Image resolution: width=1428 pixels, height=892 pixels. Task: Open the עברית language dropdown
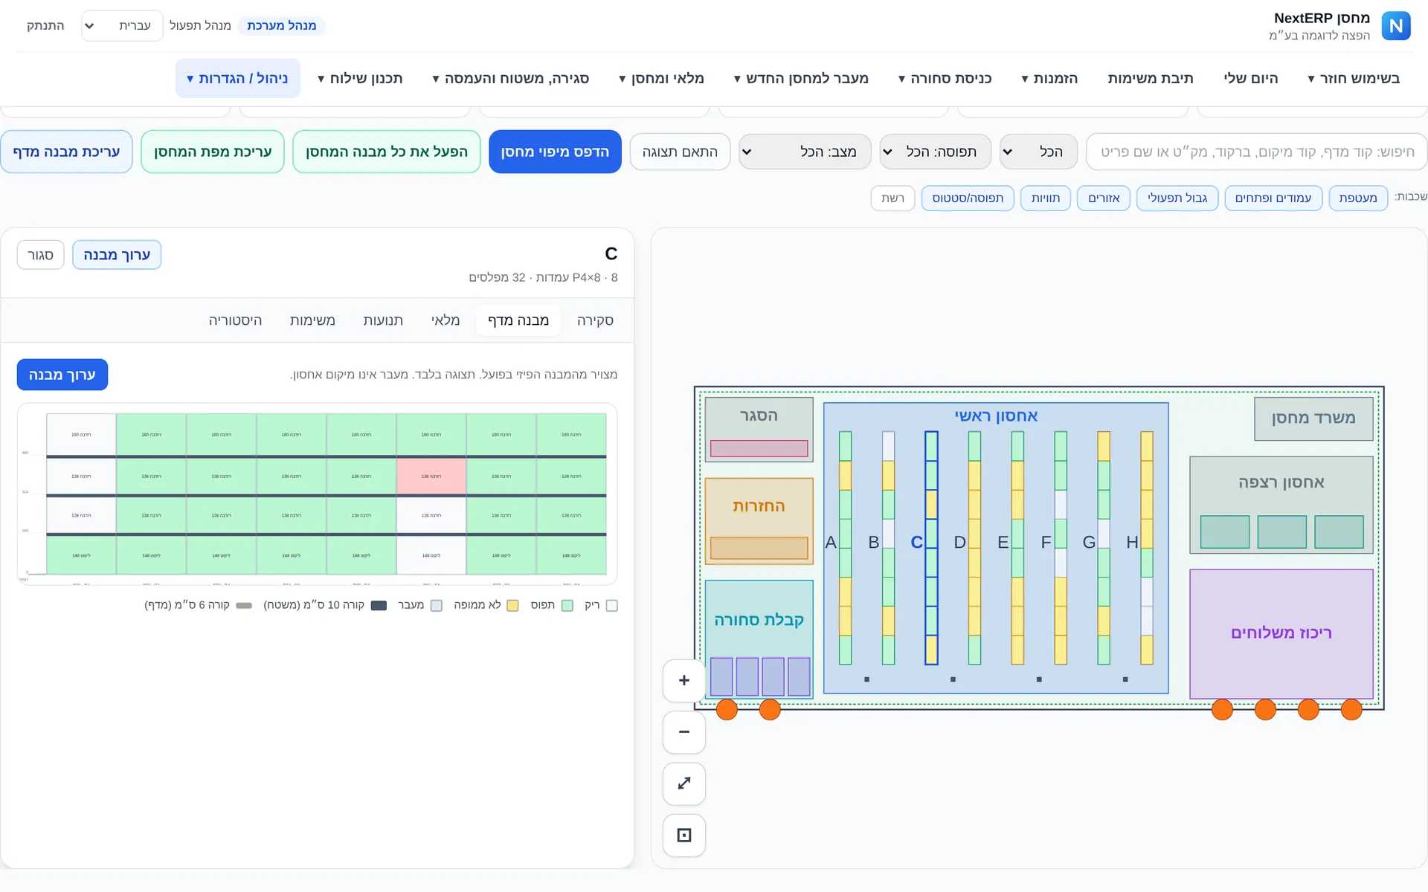[x=122, y=26]
